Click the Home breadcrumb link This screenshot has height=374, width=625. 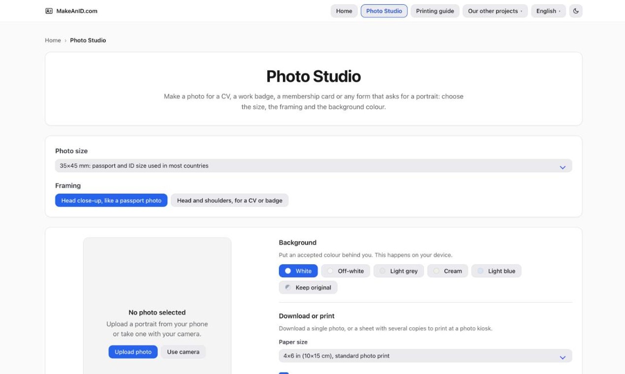coord(53,40)
